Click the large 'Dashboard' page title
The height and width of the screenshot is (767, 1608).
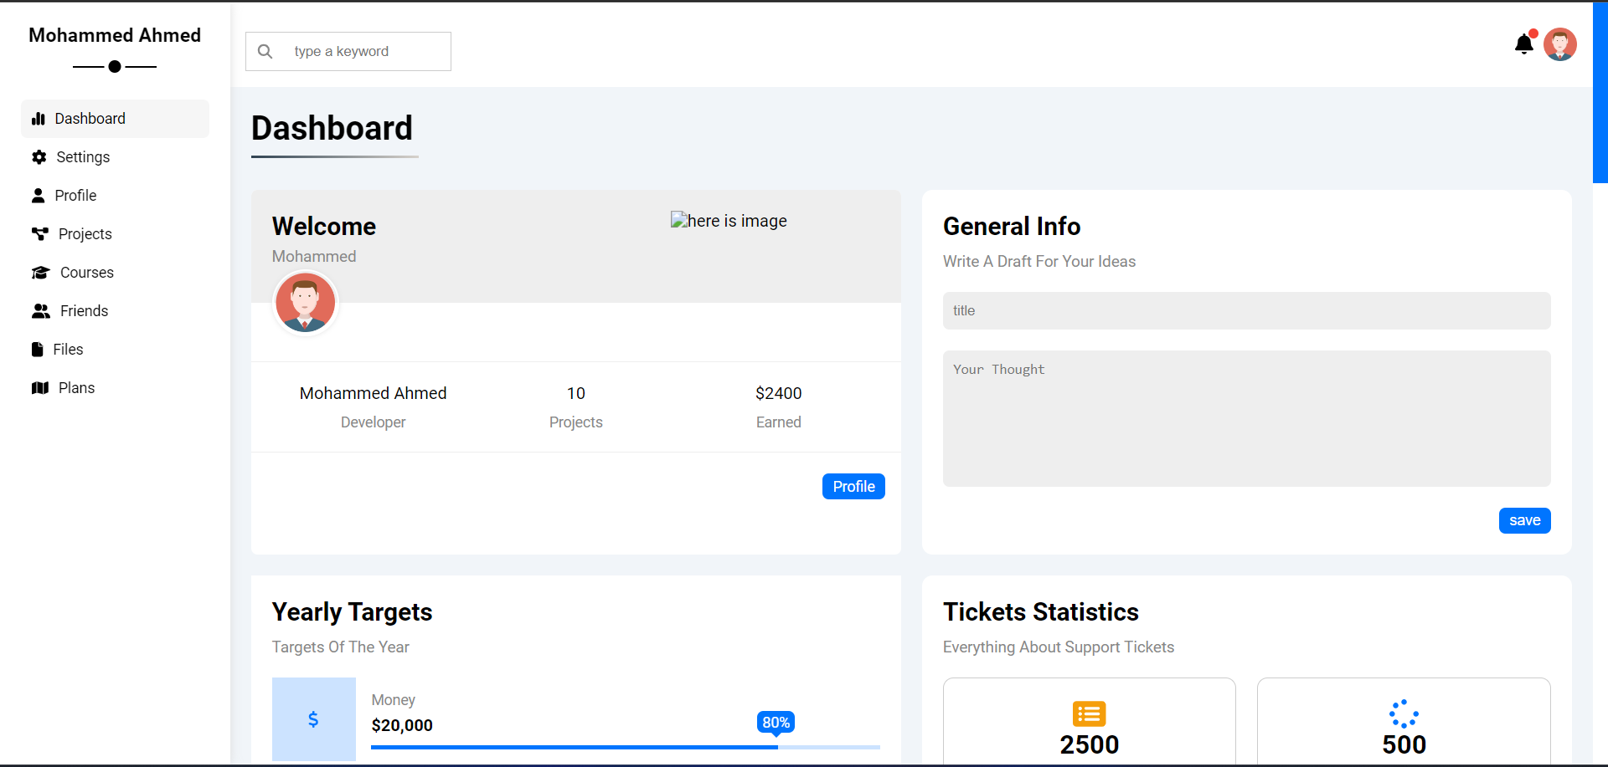332,128
